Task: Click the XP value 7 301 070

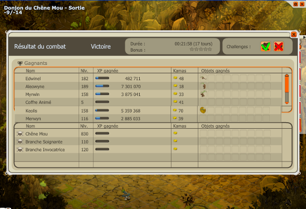Action: pyautogui.click(x=131, y=86)
